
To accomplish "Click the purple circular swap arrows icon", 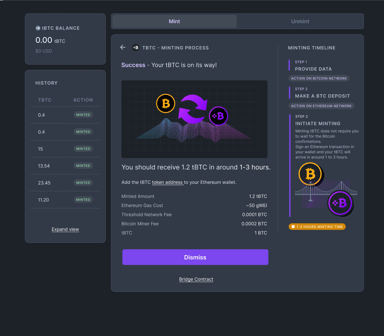I will pyautogui.click(x=193, y=109).
